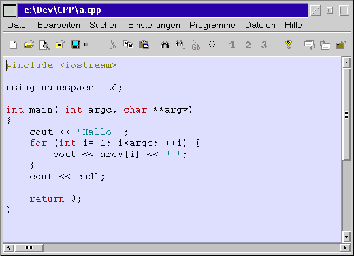Click the Go to line icon
Screen dimensions: 354x256
(196, 45)
